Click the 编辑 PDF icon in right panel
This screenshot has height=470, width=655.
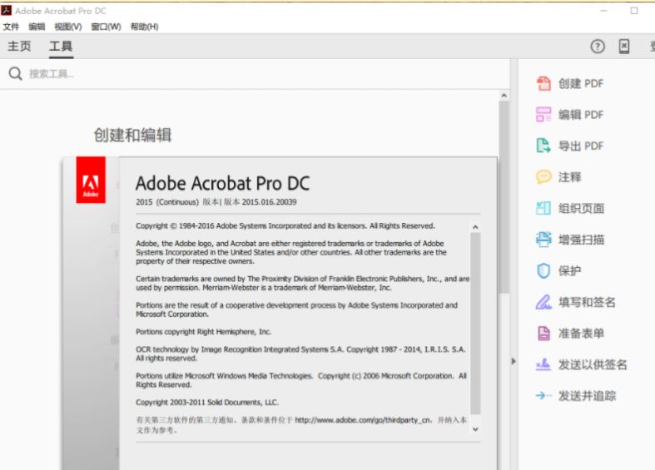[543, 114]
